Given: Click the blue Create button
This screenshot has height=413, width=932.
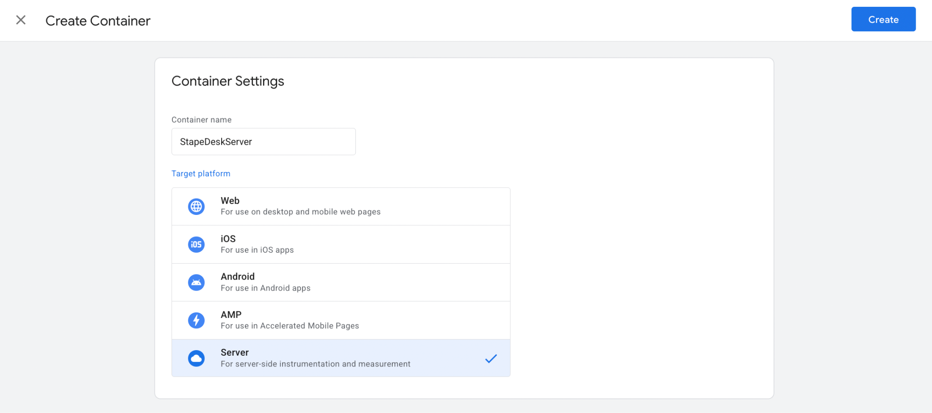Looking at the screenshot, I should point(883,19).
